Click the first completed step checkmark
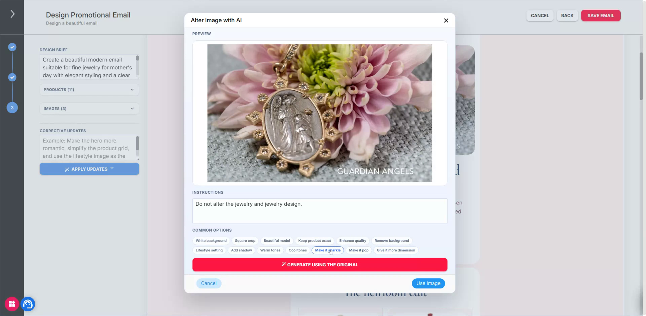646x316 pixels. pos(12,47)
